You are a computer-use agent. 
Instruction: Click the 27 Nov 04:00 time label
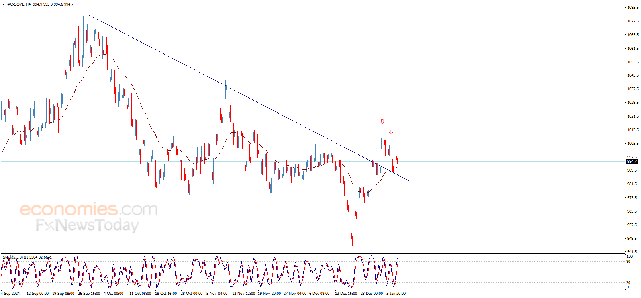pyautogui.click(x=295, y=294)
